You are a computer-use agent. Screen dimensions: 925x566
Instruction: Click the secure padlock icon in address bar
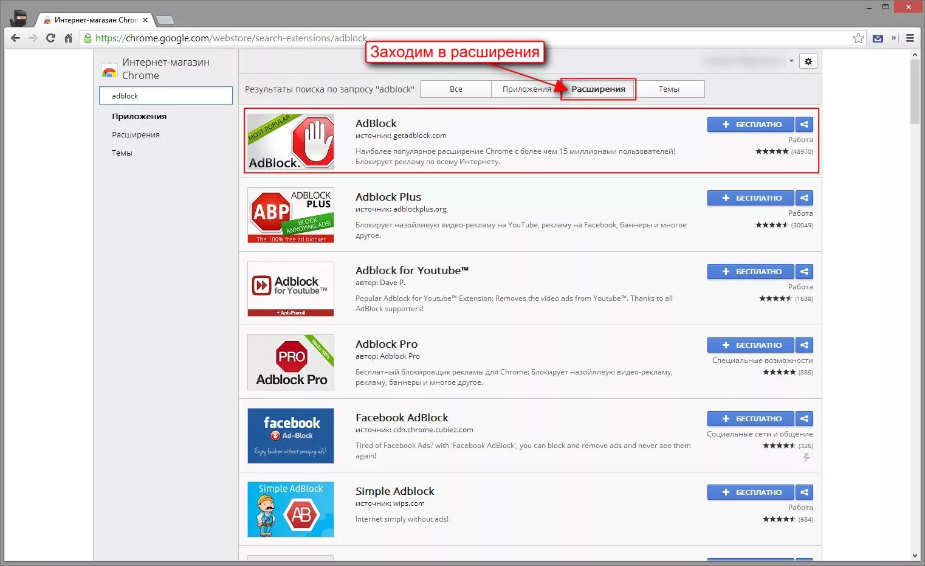click(x=88, y=38)
